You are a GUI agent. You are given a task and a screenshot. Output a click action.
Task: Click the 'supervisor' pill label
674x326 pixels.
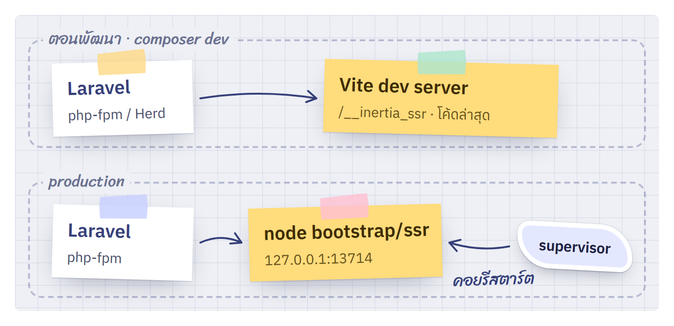coord(574,247)
